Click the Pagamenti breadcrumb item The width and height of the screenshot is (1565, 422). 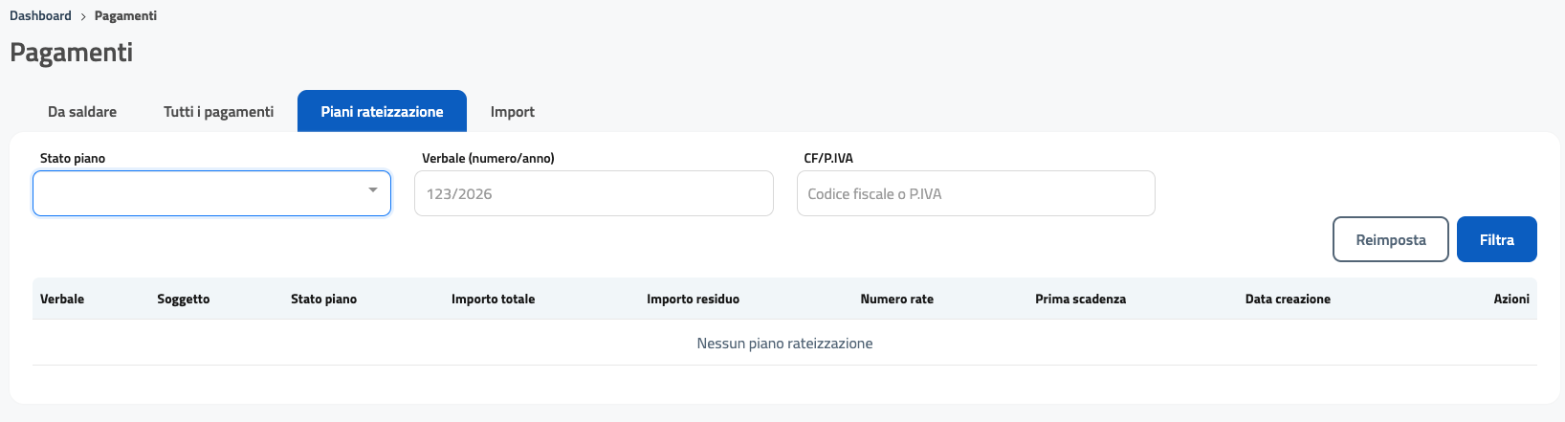pos(125,16)
